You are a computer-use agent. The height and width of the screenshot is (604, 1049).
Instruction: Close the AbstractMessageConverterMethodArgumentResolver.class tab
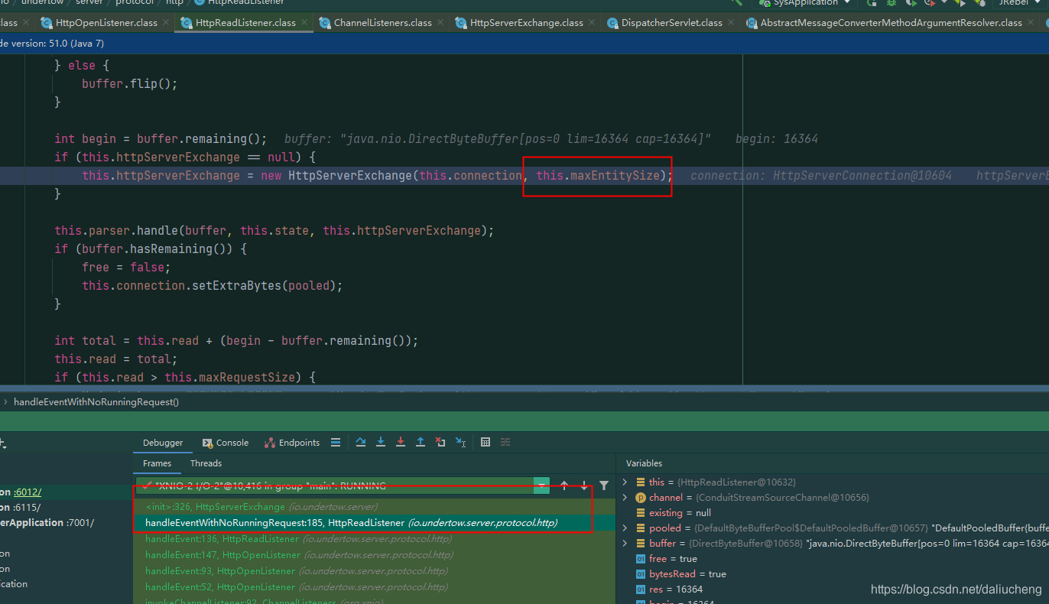point(1031,23)
